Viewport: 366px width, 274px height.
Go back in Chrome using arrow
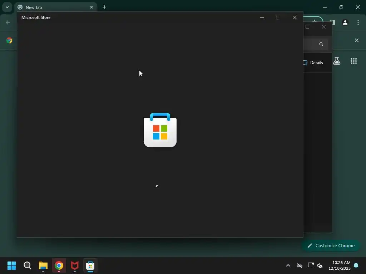8,22
